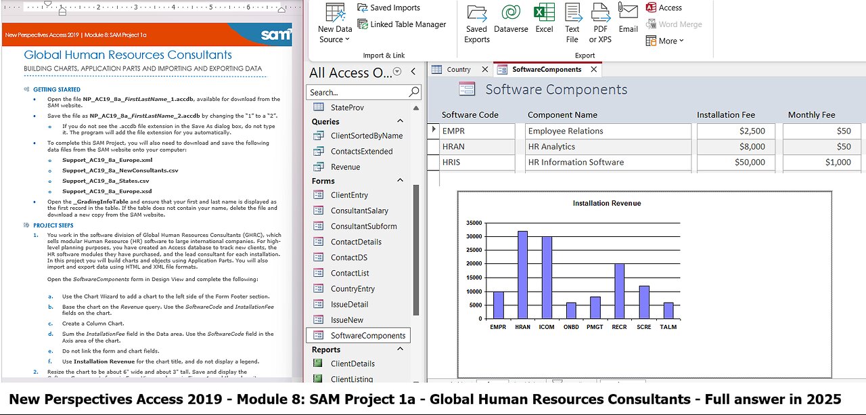Export to an Access database
The width and height of the screenshot is (866, 415).
pos(664,7)
